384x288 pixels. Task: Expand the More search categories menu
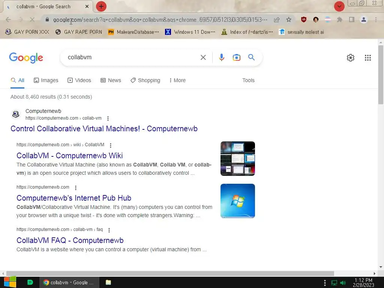177,80
